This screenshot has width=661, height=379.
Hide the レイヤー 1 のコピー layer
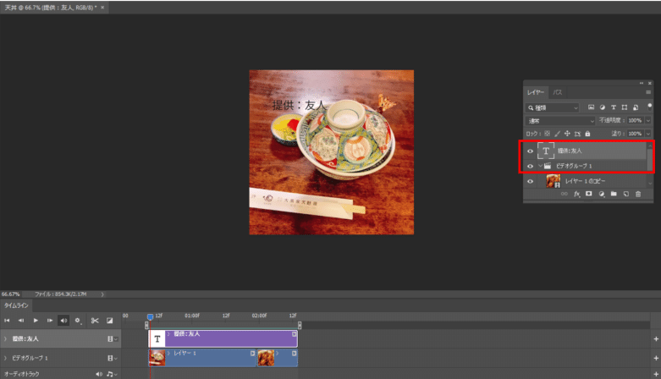[531, 181]
